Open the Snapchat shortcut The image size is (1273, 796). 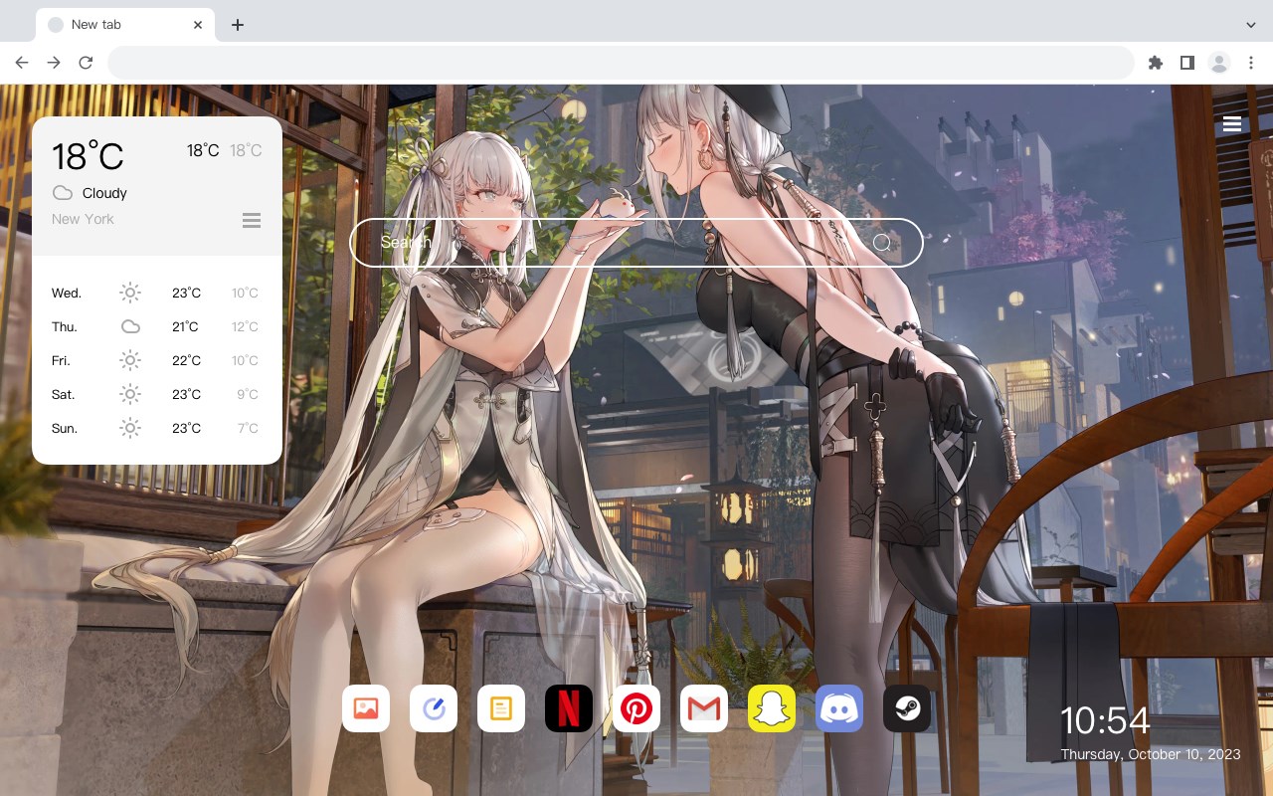tap(772, 708)
